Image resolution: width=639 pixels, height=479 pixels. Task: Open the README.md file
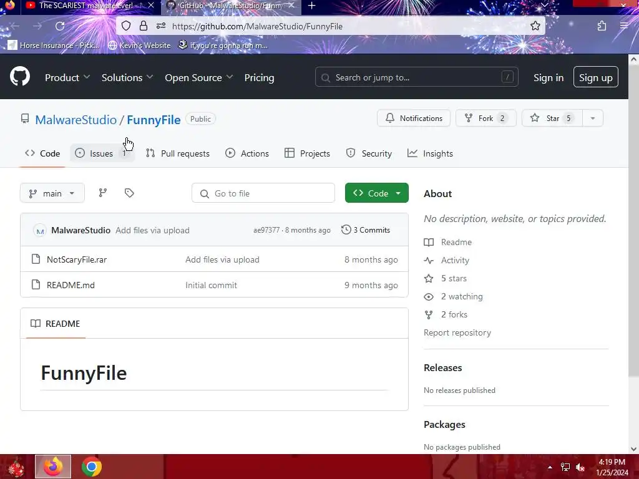71,285
